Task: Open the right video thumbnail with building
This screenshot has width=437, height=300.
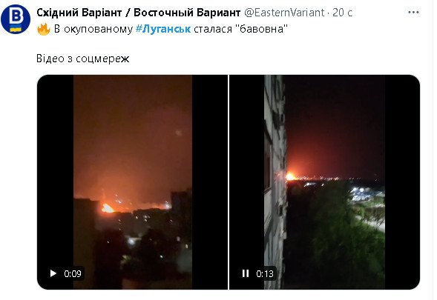Action: coord(325,182)
